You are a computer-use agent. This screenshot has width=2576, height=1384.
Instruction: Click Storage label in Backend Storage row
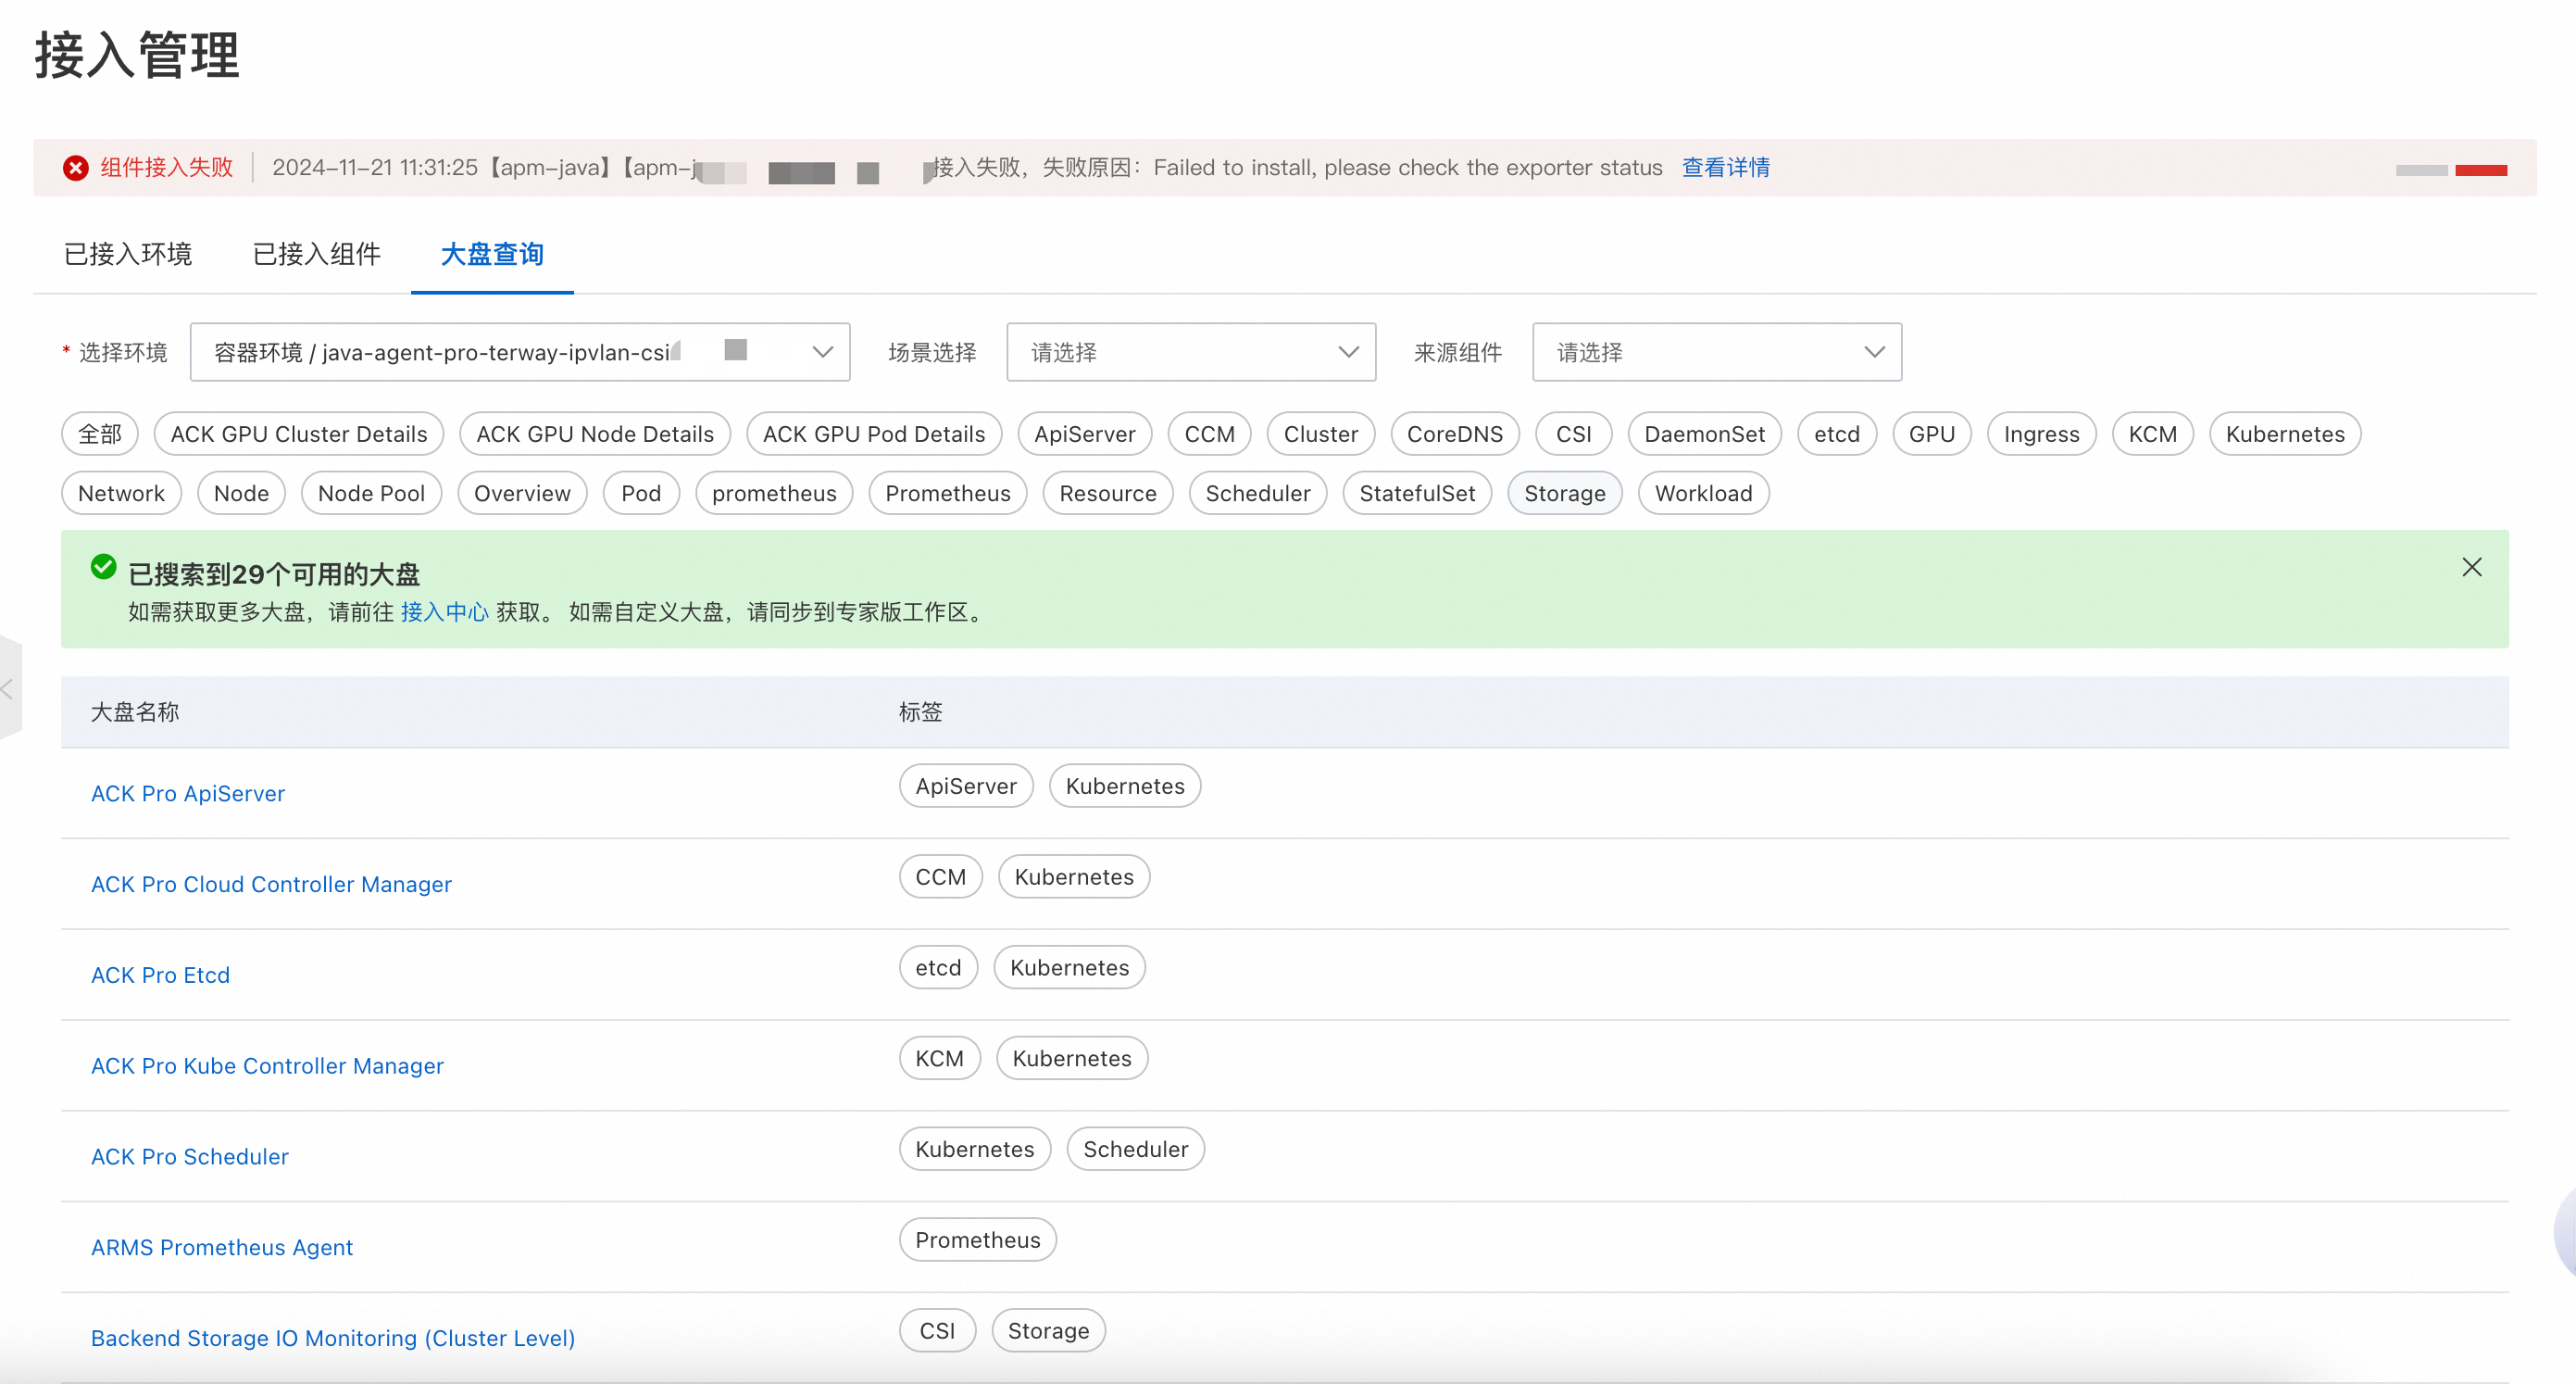point(1049,1331)
